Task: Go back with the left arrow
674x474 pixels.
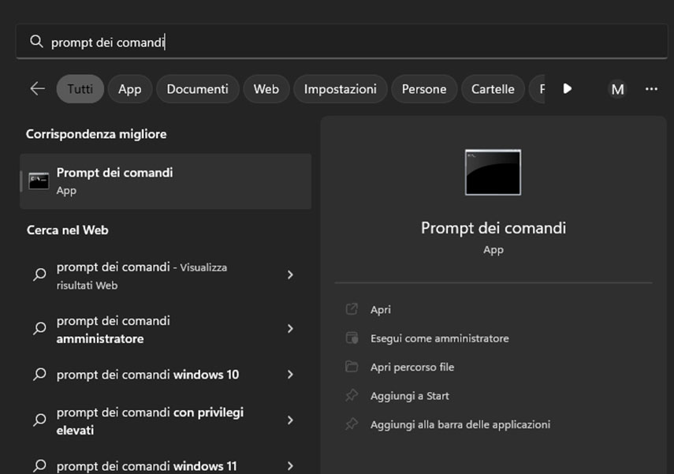Action: tap(38, 89)
